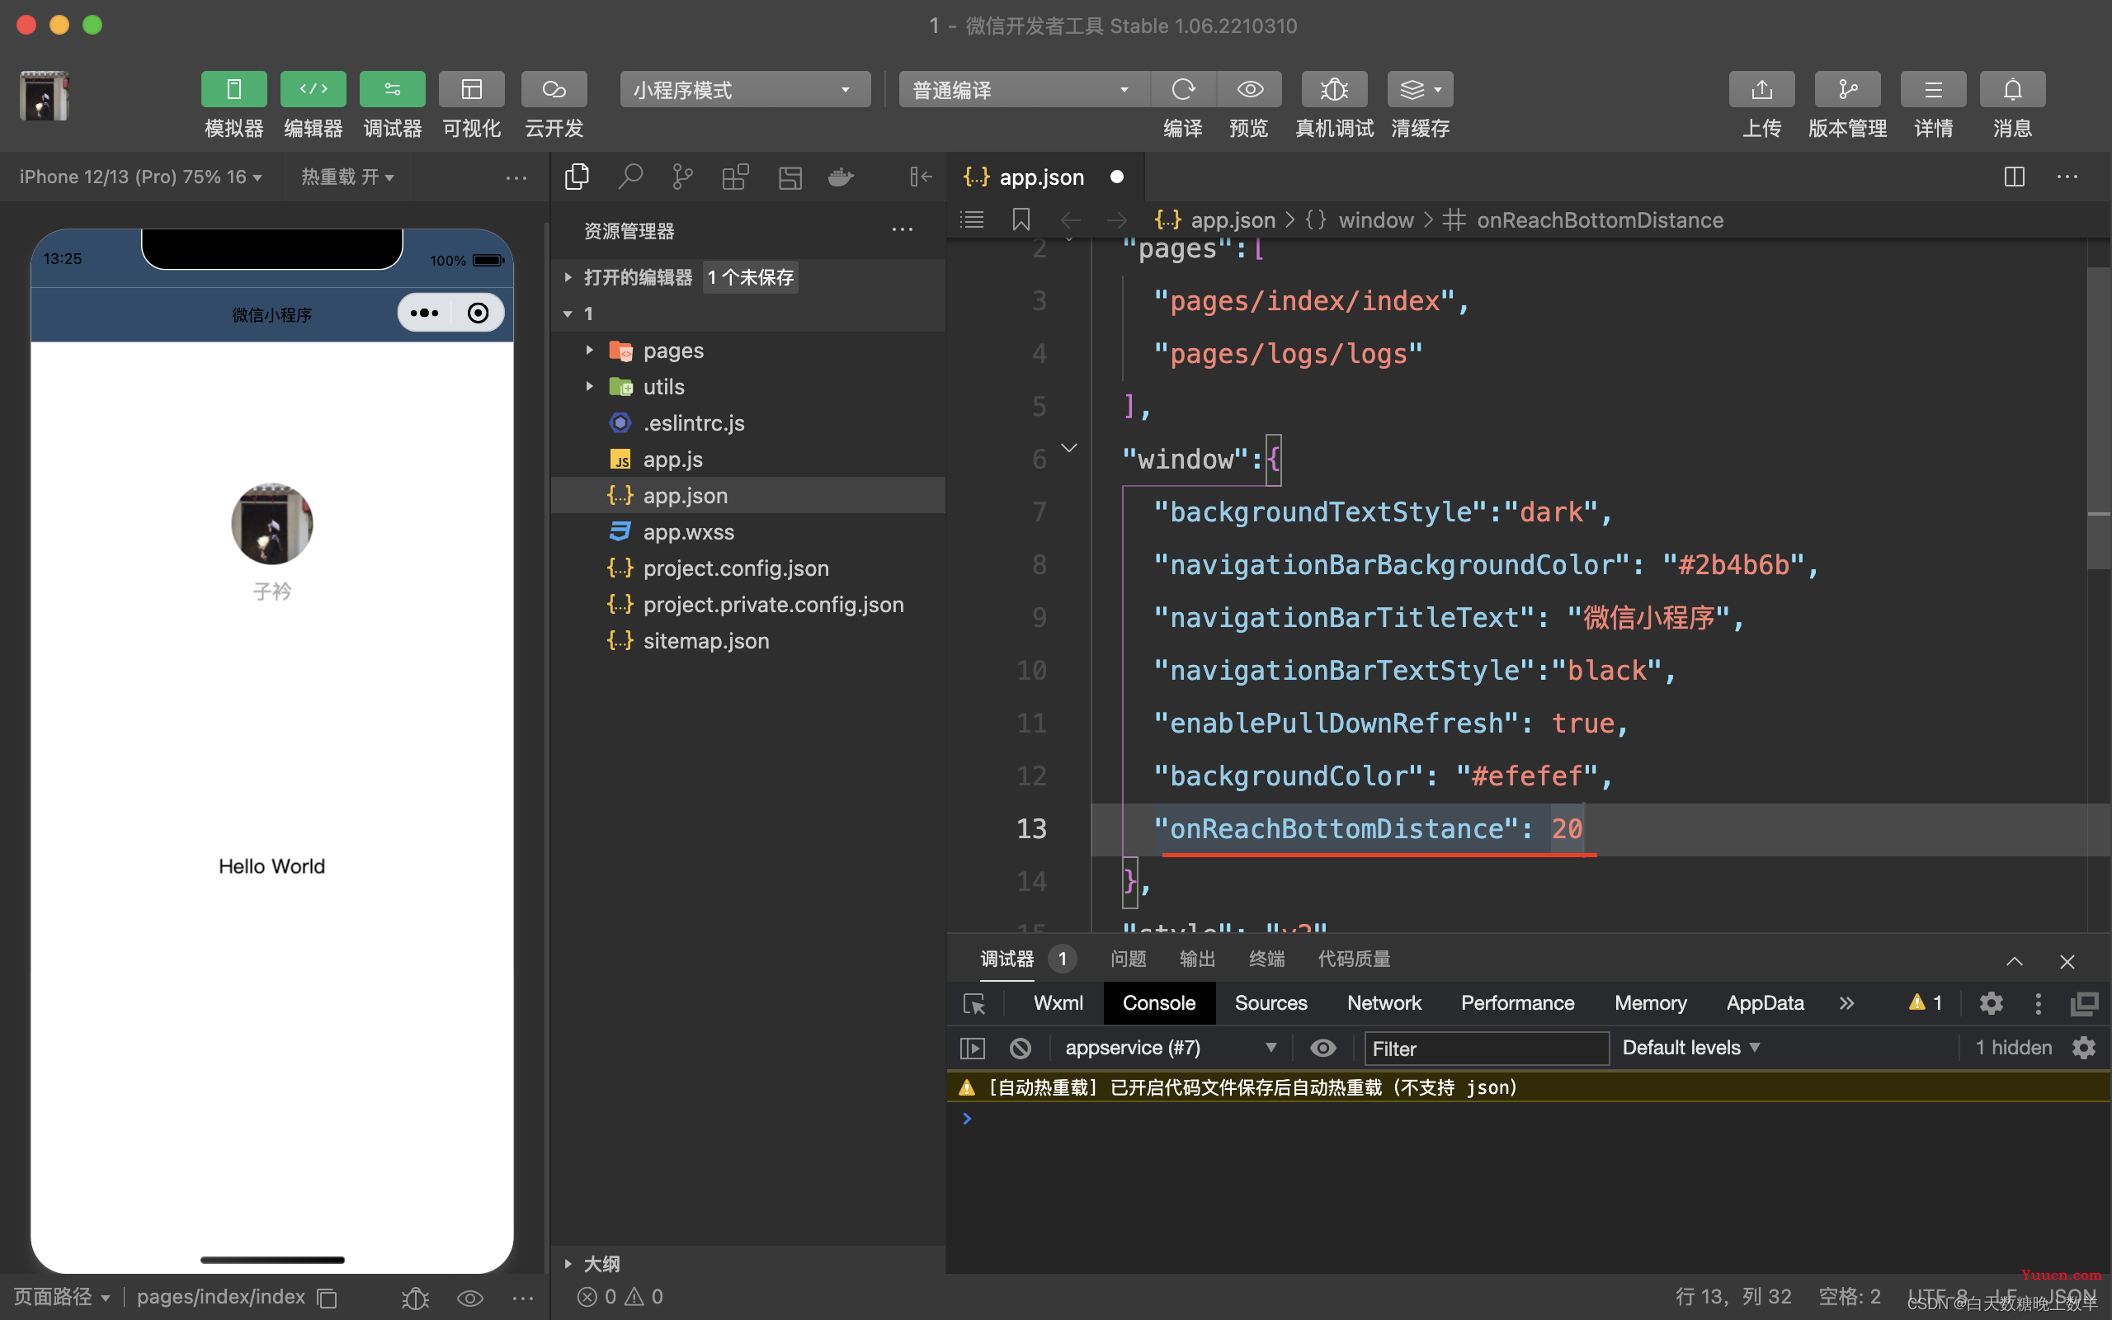Clear console with the ban icon
This screenshot has height=1320, width=2112.
click(x=1021, y=1048)
